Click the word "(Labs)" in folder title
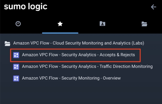This screenshot has width=162, height=104. pos(138,43)
